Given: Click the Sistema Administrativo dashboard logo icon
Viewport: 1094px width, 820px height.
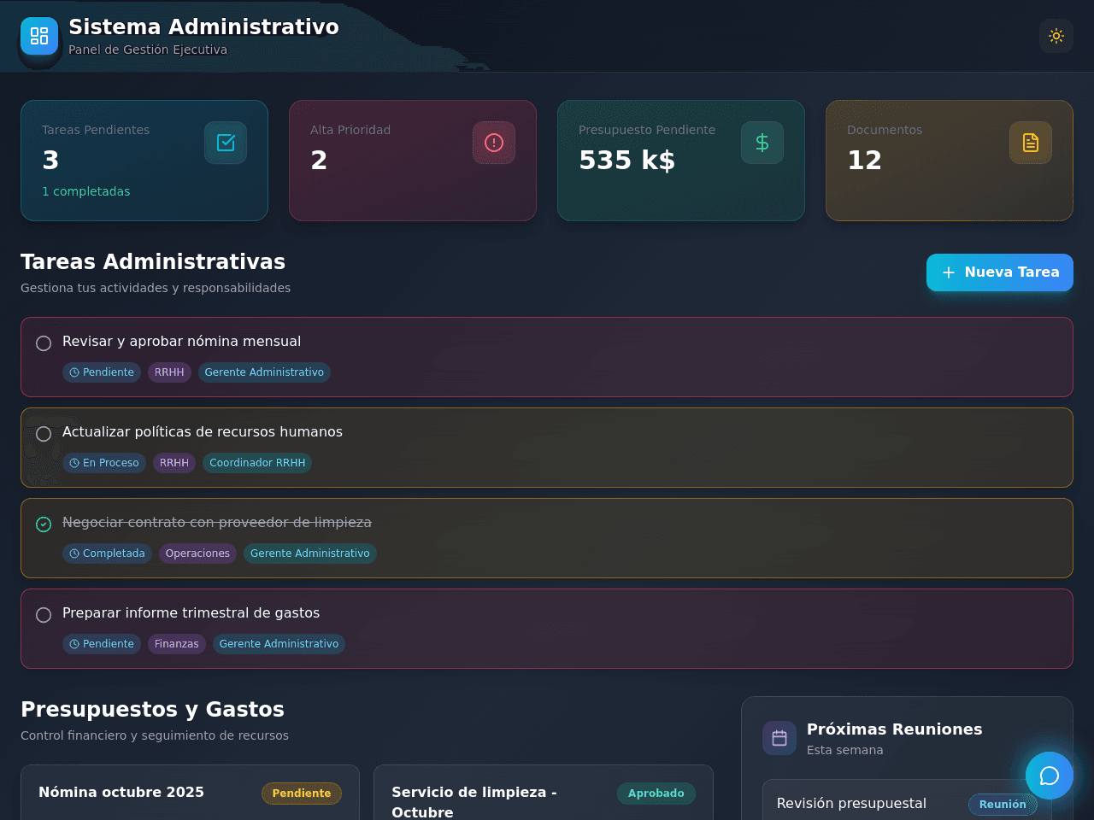Looking at the screenshot, I should (39, 36).
